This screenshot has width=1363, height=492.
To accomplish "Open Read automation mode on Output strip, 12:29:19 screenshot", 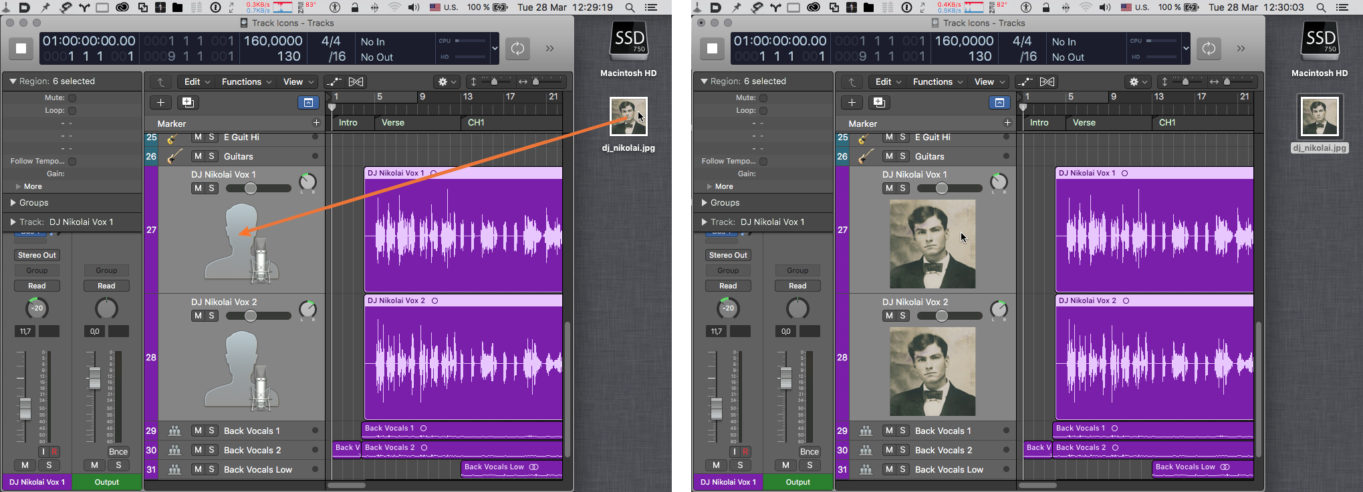I will pos(106,286).
